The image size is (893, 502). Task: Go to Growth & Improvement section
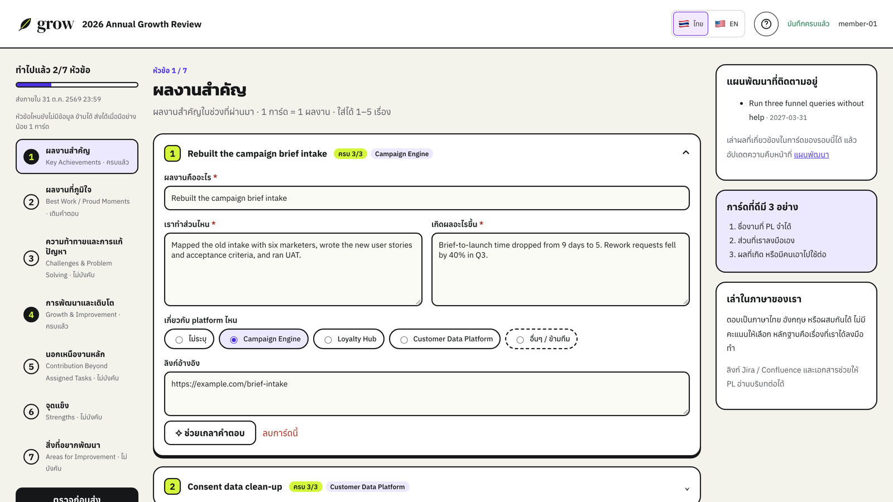click(x=77, y=315)
